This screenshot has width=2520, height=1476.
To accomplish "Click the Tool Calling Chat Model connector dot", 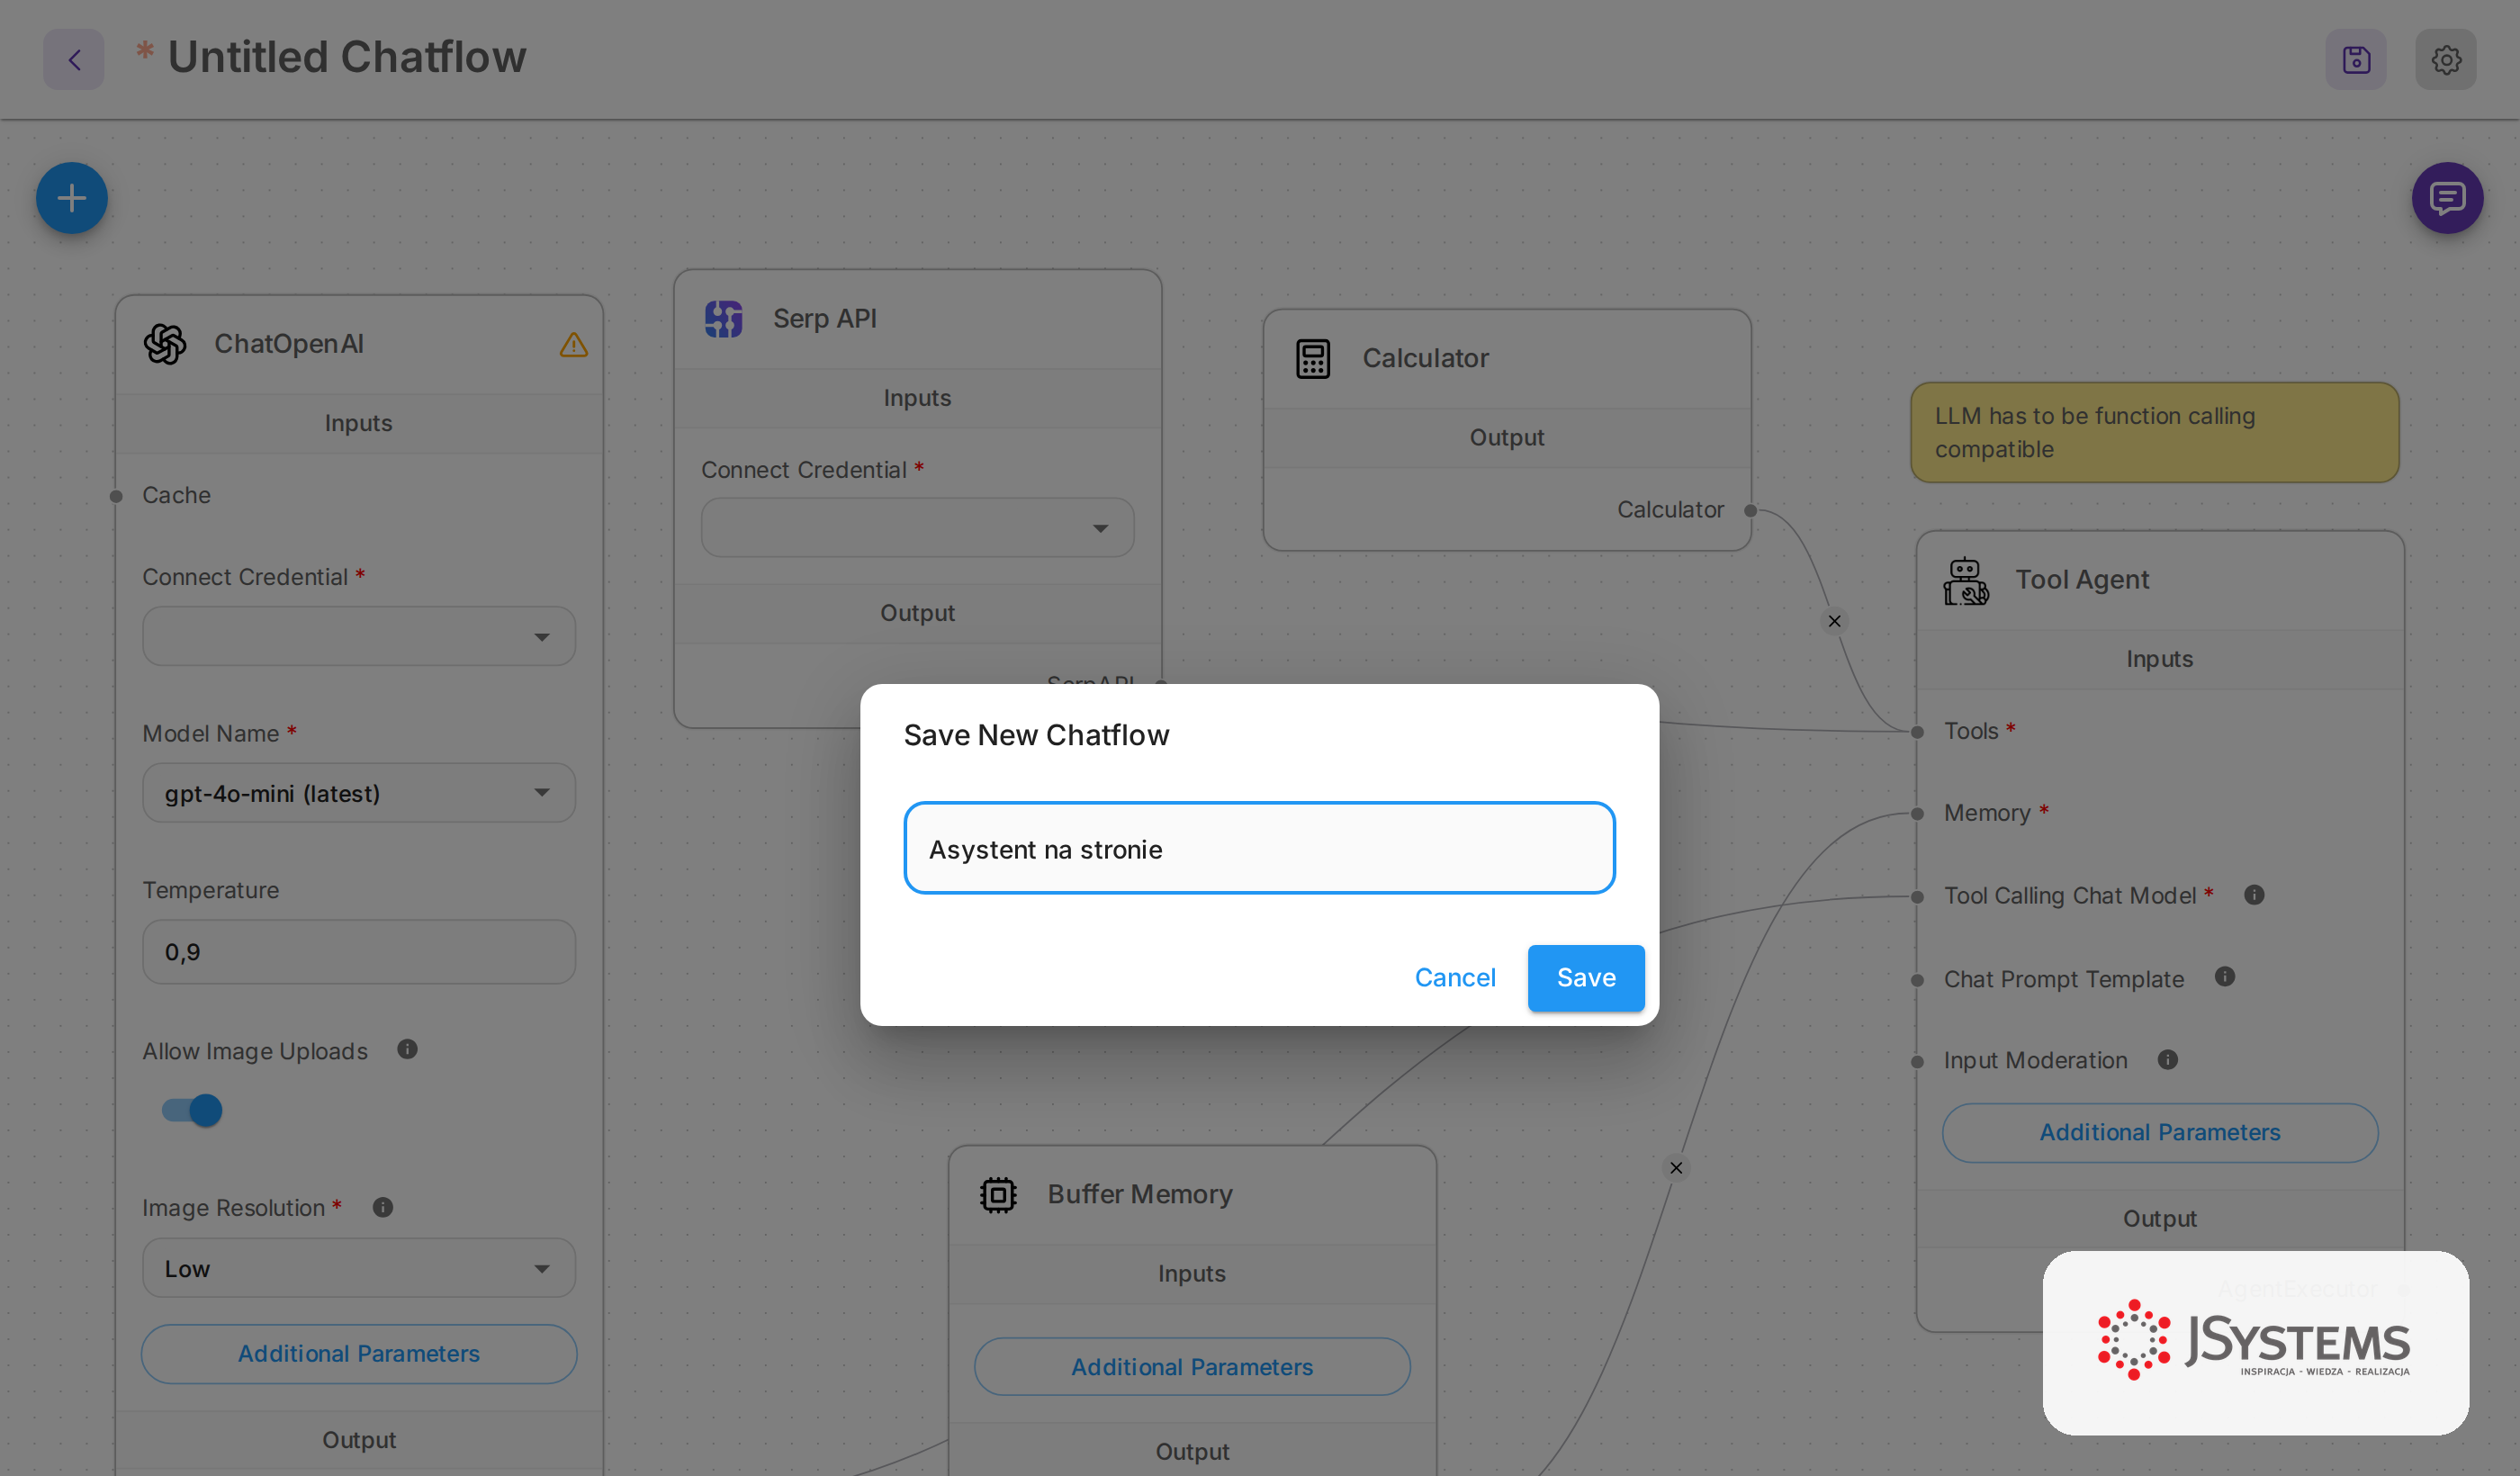I will (1917, 897).
